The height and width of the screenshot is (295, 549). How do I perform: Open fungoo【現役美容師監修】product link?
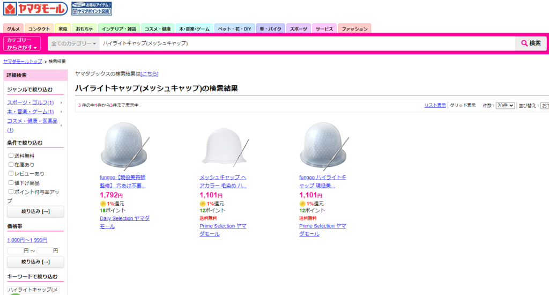pos(123,181)
